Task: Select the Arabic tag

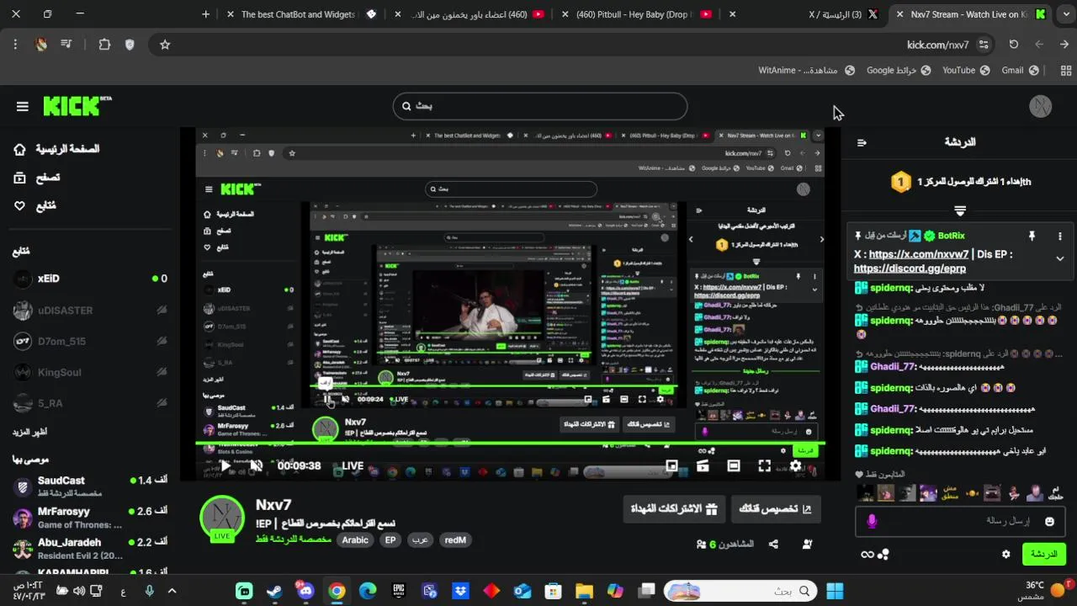Action: pos(355,540)
